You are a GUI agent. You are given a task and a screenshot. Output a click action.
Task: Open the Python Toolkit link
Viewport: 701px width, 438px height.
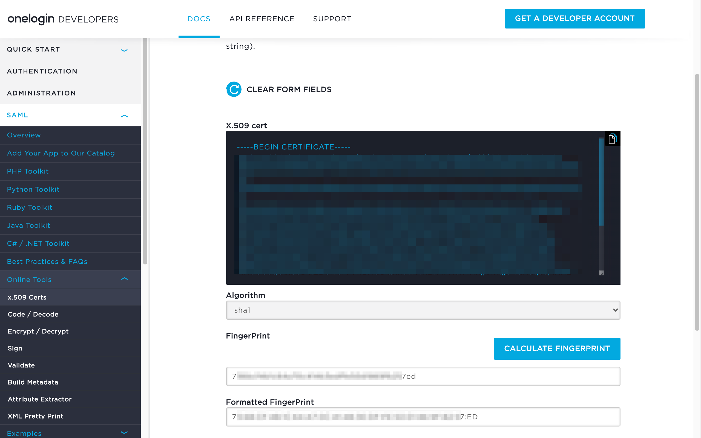(33, 189)
